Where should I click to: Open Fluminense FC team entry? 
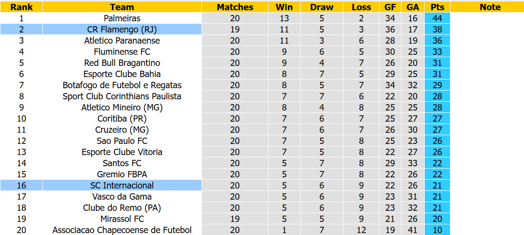click(122, 51)
